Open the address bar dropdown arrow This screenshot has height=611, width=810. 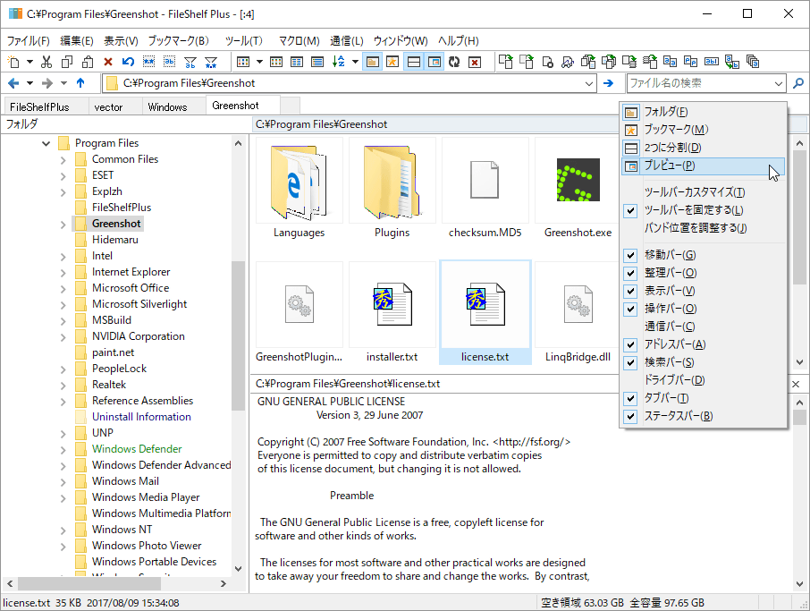click(x=589, y=83)
